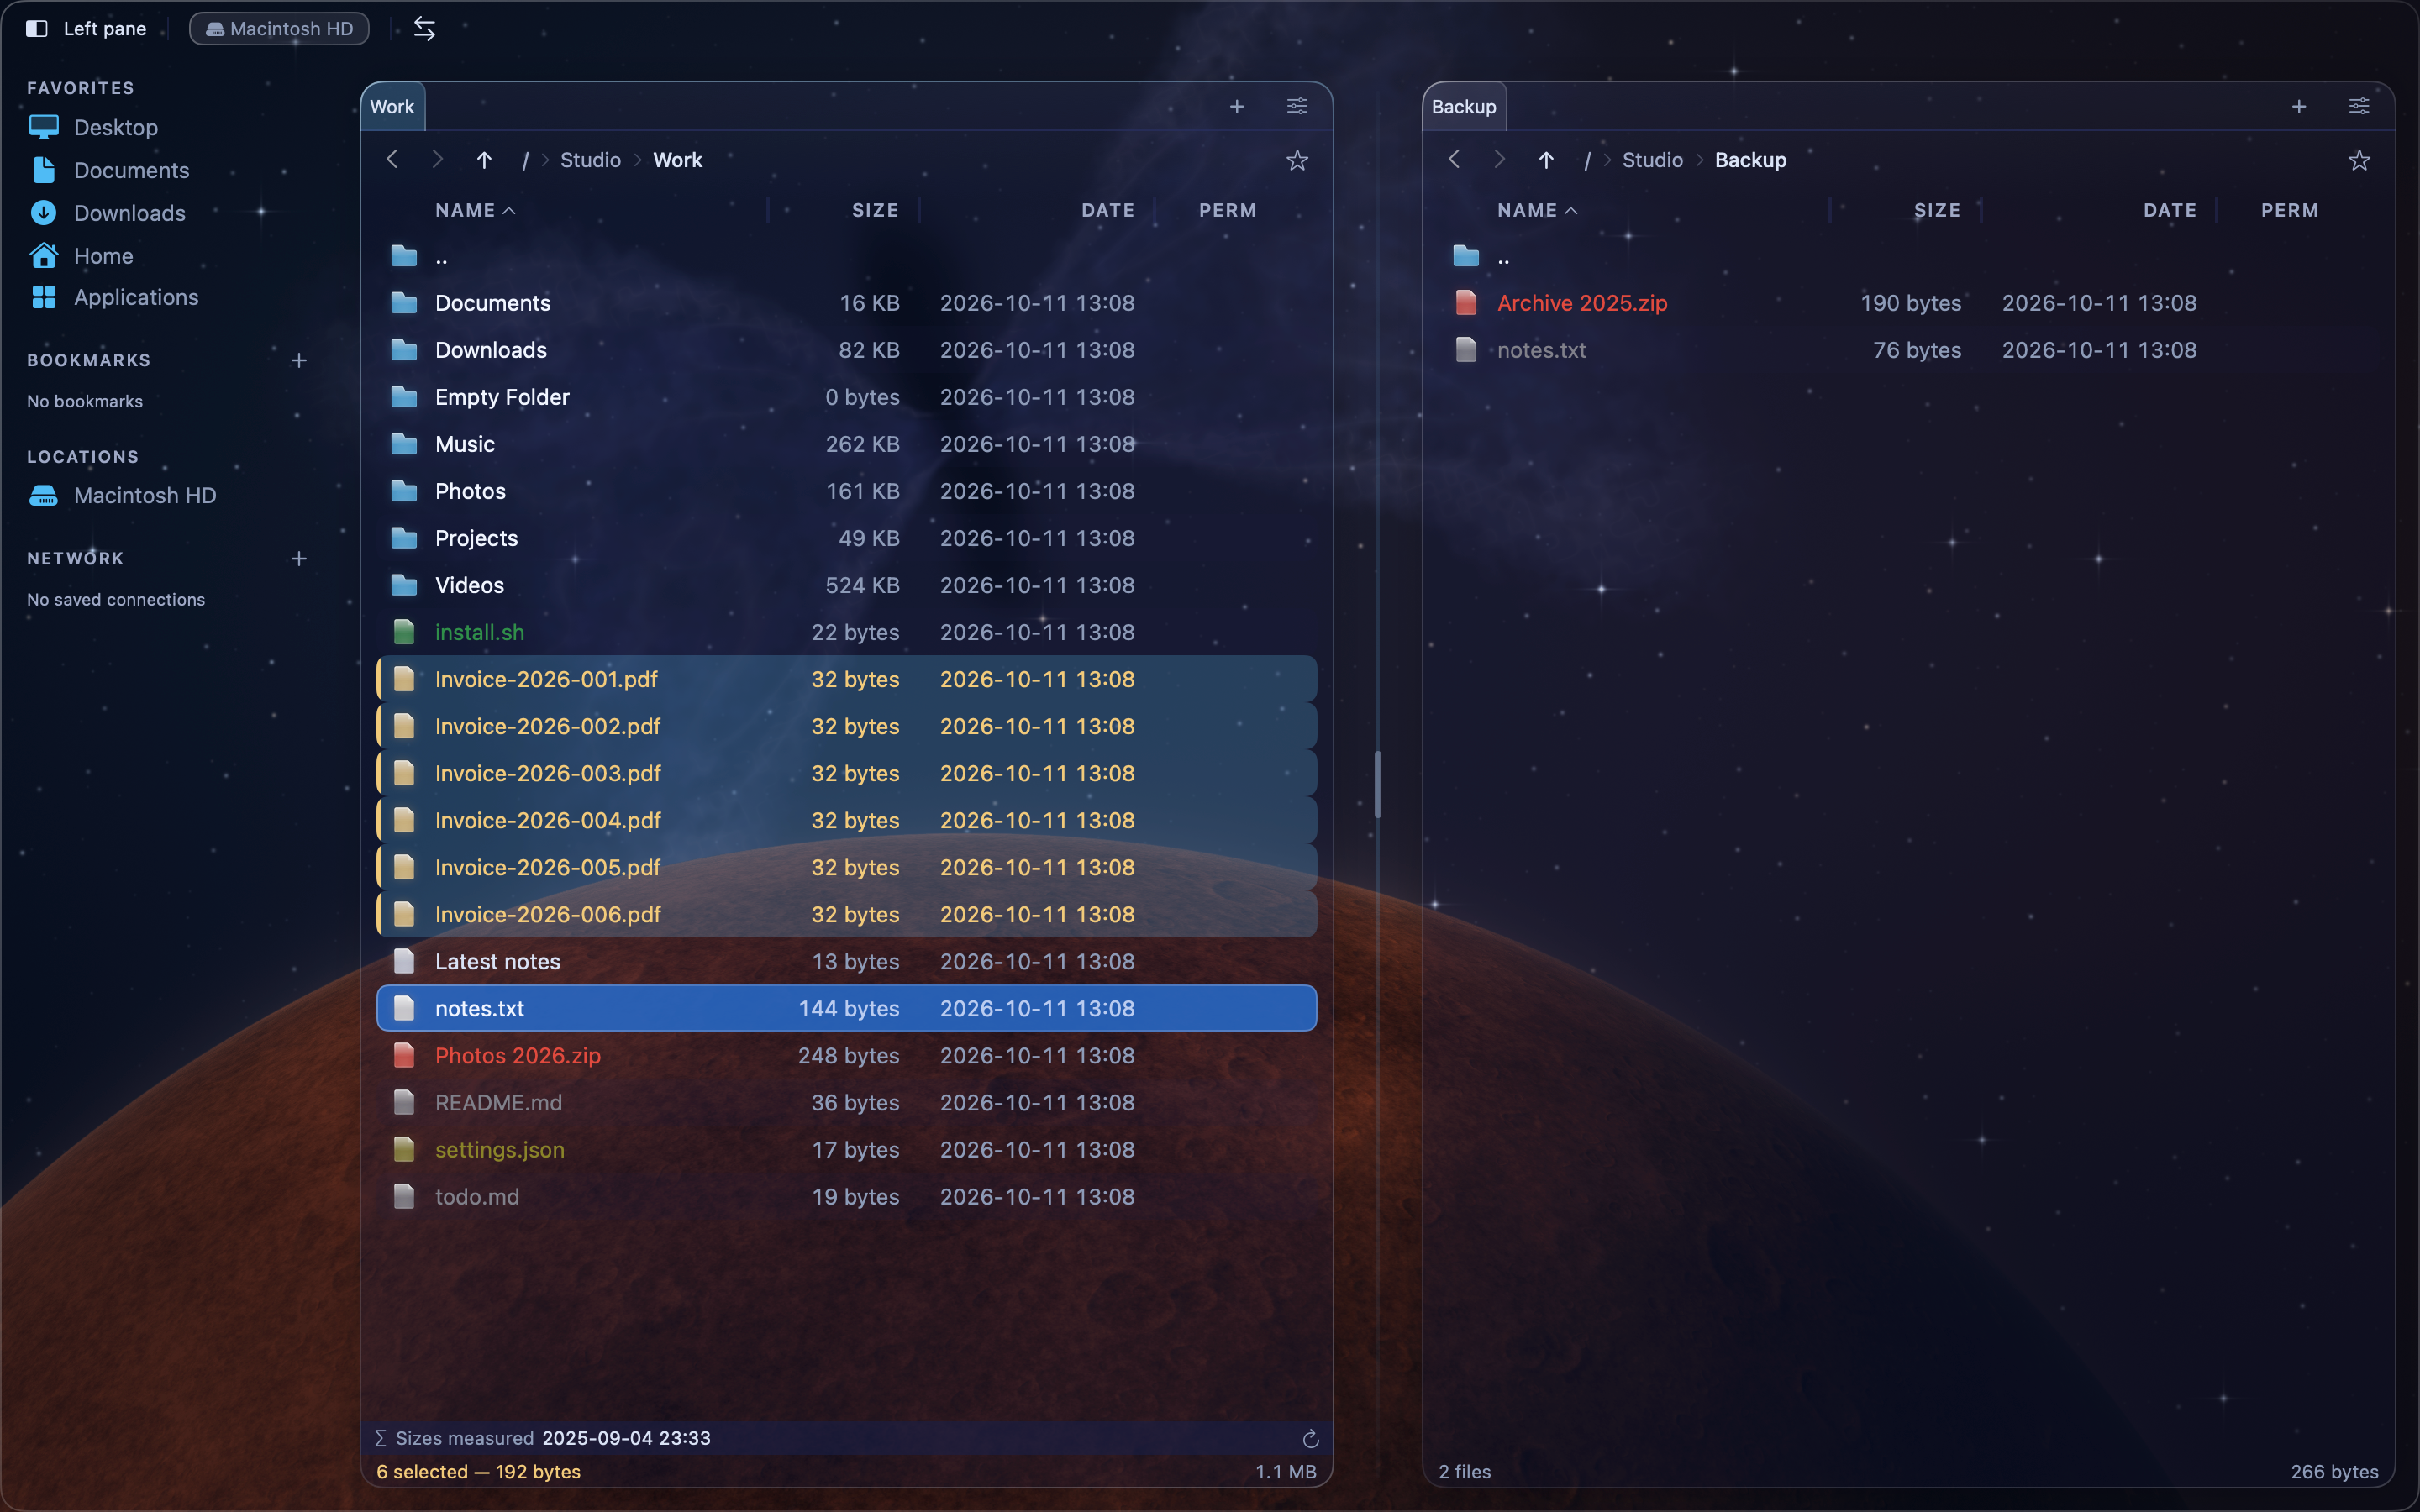
Task: Select settings.json file
Action: (x=846, y=1149)
